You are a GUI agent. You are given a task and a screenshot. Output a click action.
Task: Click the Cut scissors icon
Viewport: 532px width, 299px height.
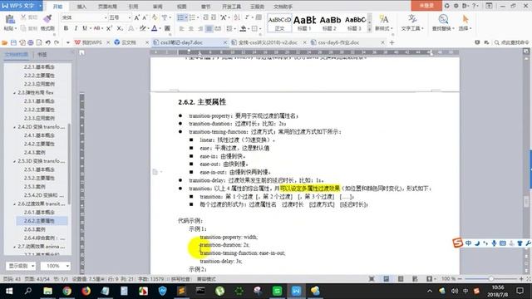pyautogui.click(x=23, y=17)
